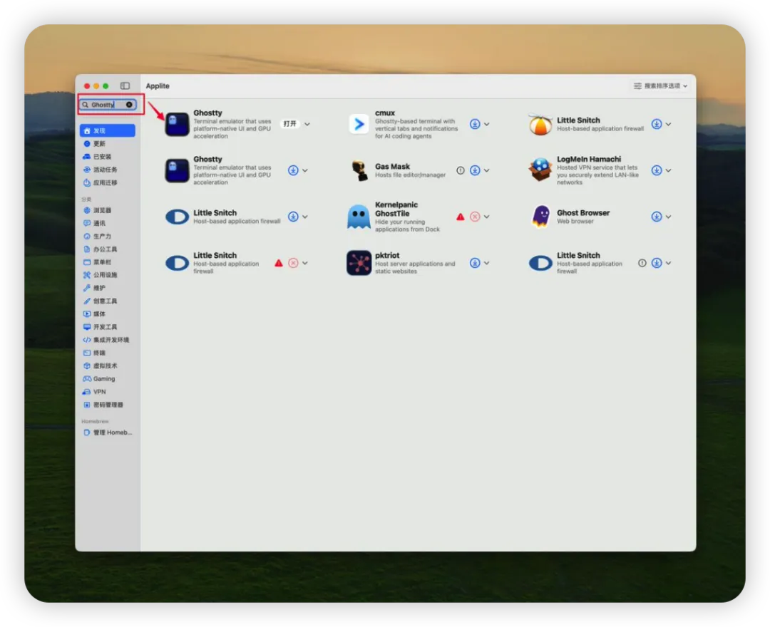This screenshot has height=627, width=770.
Task: Open 应用迁移 app migration
Action: click(x=108, y=182)
